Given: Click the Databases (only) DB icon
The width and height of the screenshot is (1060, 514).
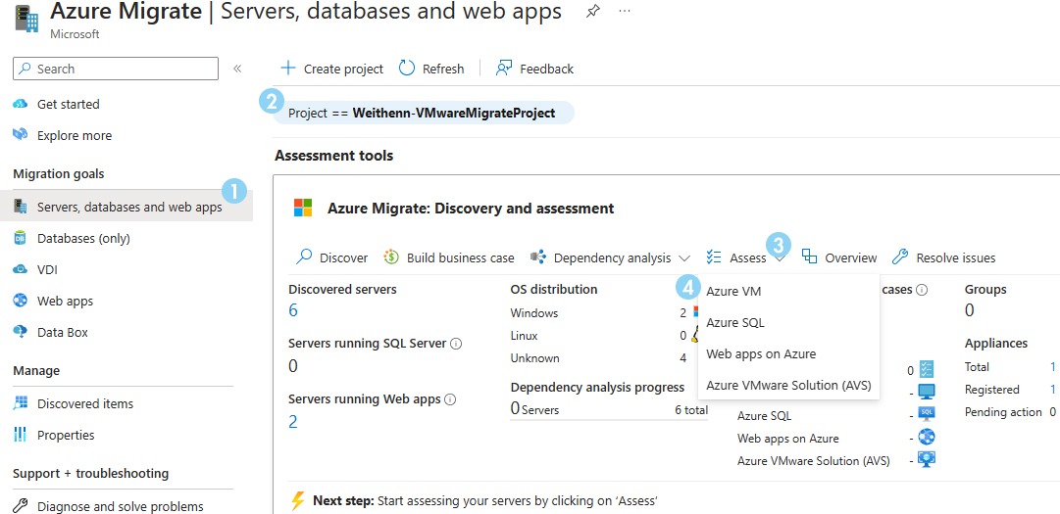Looking at the screenshot, I should 21,238.
